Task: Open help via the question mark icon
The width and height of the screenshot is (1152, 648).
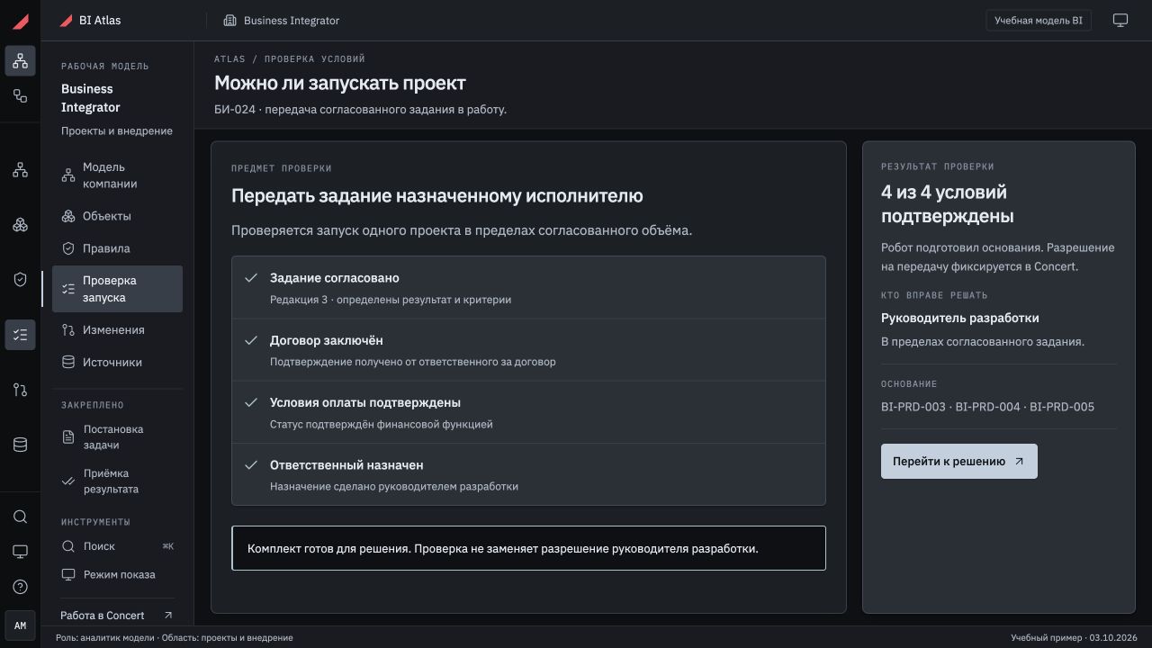Action: click(x=20, y=587)
